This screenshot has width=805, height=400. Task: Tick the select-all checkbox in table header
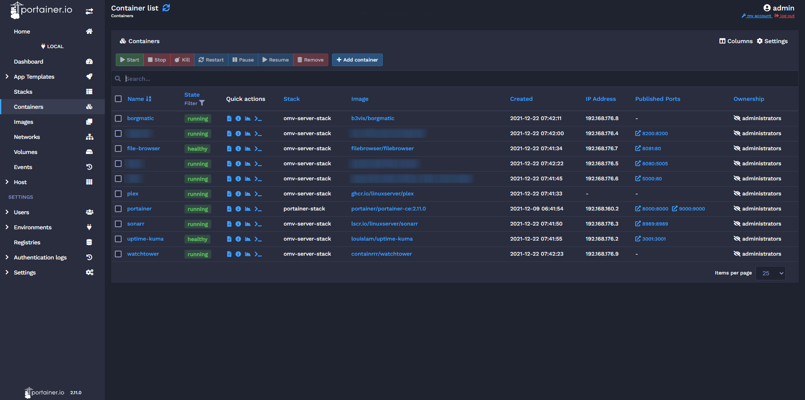point(118,99)
